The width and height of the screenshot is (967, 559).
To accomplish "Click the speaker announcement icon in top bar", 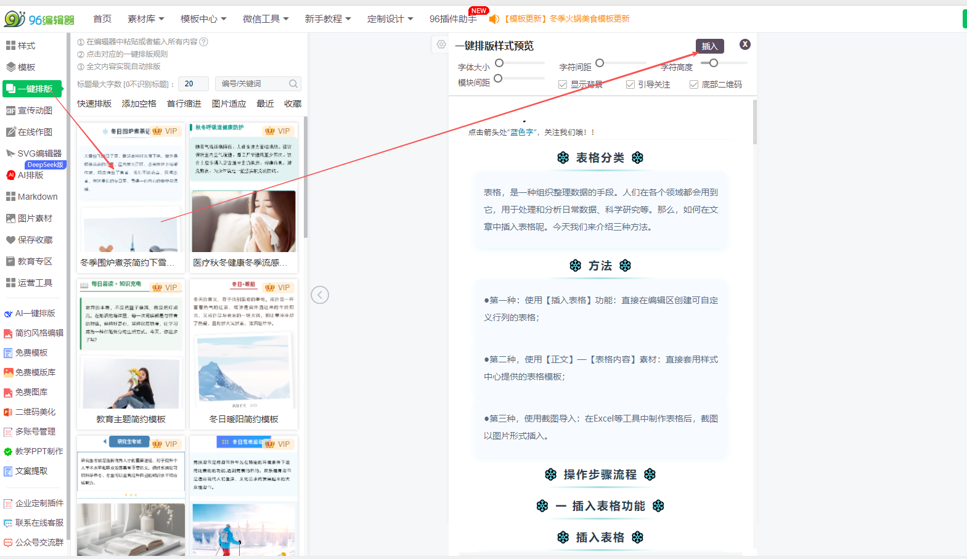I will [494, 19].
